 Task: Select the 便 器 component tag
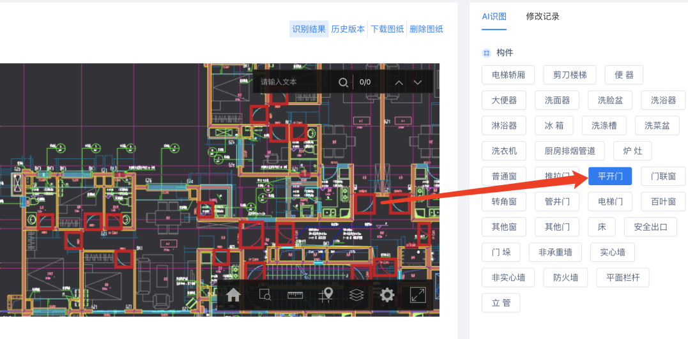tap(624, 75)
